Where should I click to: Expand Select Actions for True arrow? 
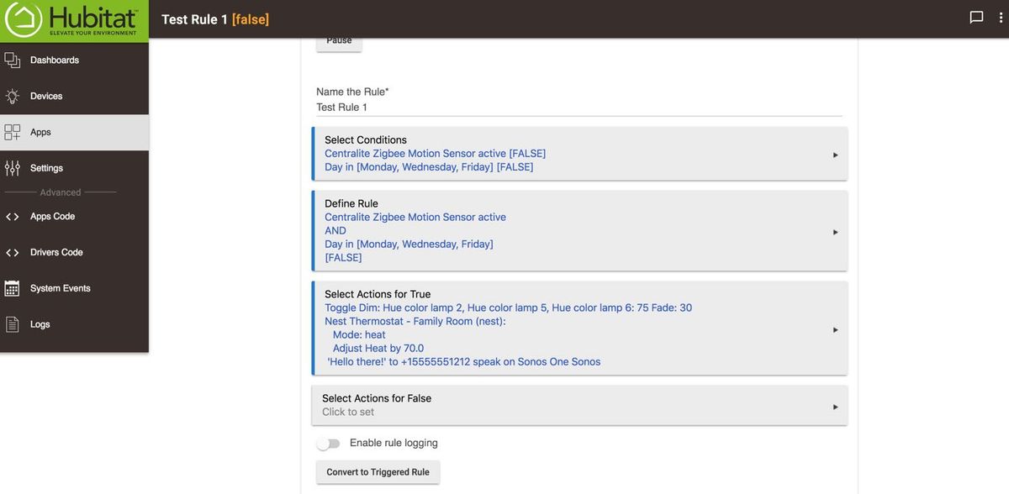(835, 329)
